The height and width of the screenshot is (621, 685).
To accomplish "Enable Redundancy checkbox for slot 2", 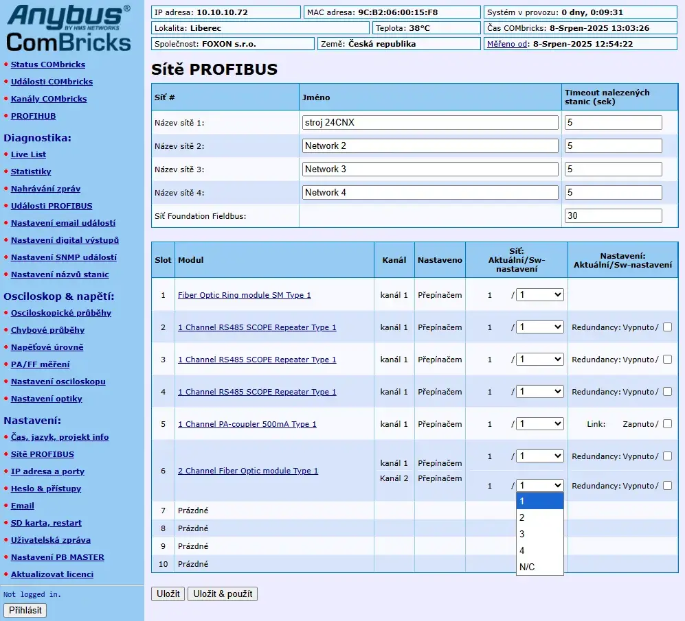I will (667, 327).
